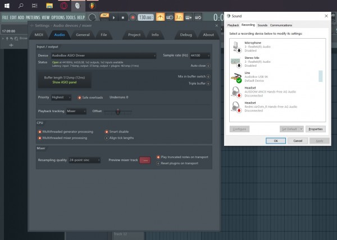337x240 pixels.
Task: Click the Show ASIO panel link
Action: [x=65, y=82]
